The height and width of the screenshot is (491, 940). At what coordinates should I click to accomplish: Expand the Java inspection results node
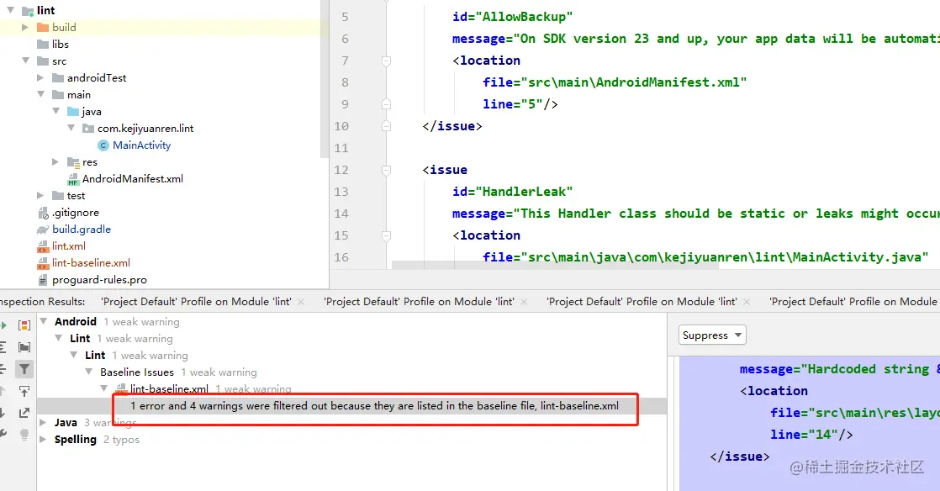point(43,422)
